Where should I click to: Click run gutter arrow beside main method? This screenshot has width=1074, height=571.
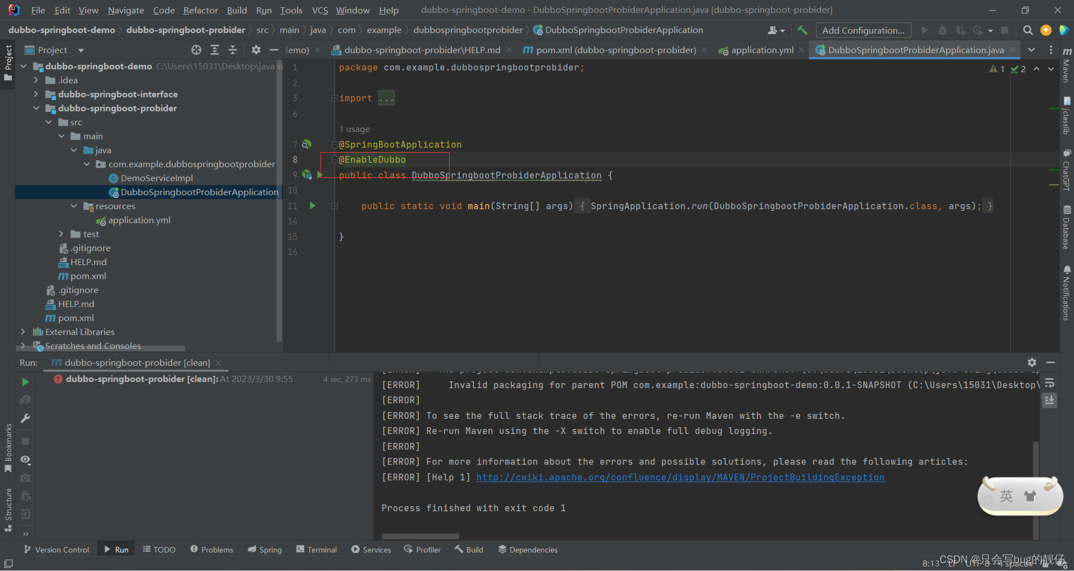313,206
